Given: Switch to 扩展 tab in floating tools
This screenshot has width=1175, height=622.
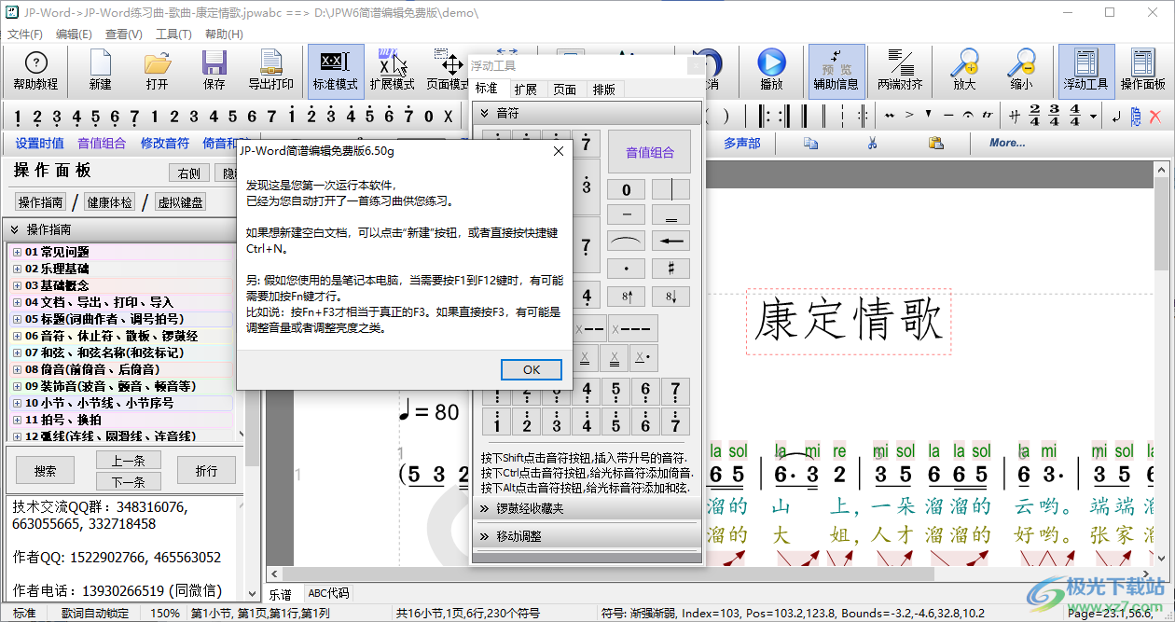Looking at the screenshot, I should click(525, 90).
